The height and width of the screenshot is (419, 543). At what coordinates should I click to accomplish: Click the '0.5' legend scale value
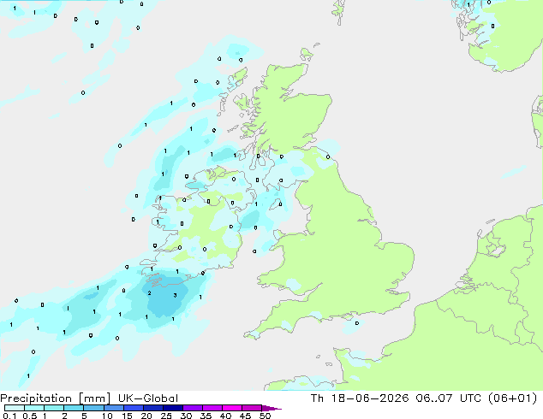(x=30, y=416)
